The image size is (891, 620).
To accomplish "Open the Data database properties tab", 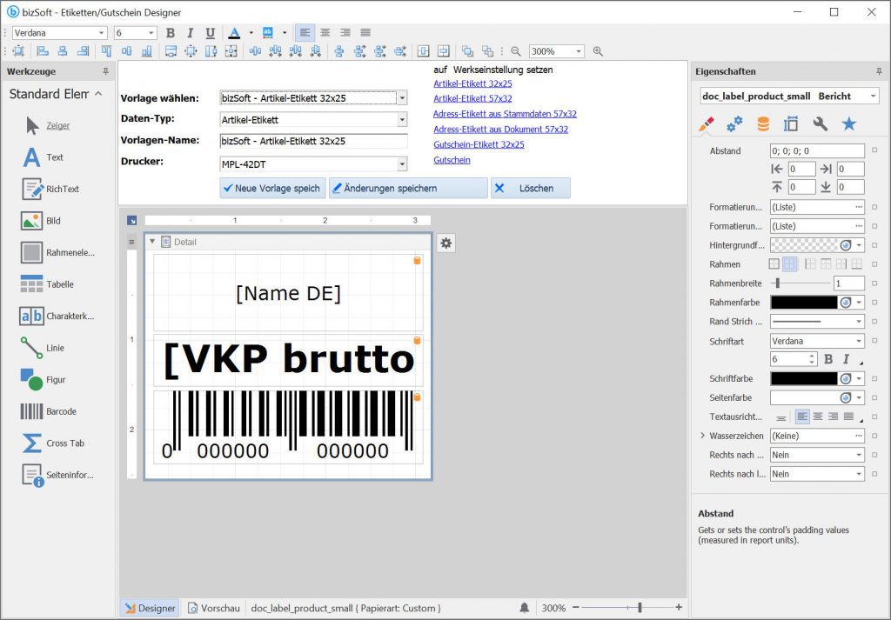I will [763, 123].
